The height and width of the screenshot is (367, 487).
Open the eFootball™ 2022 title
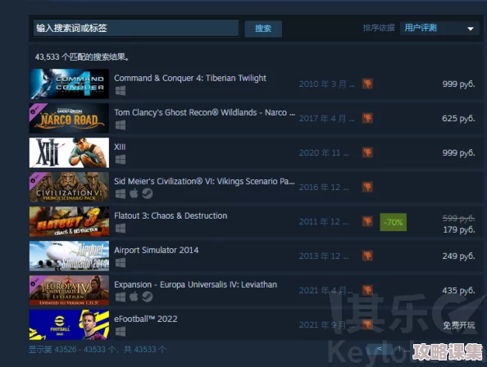pyautogui.click(x=146, y=319)
